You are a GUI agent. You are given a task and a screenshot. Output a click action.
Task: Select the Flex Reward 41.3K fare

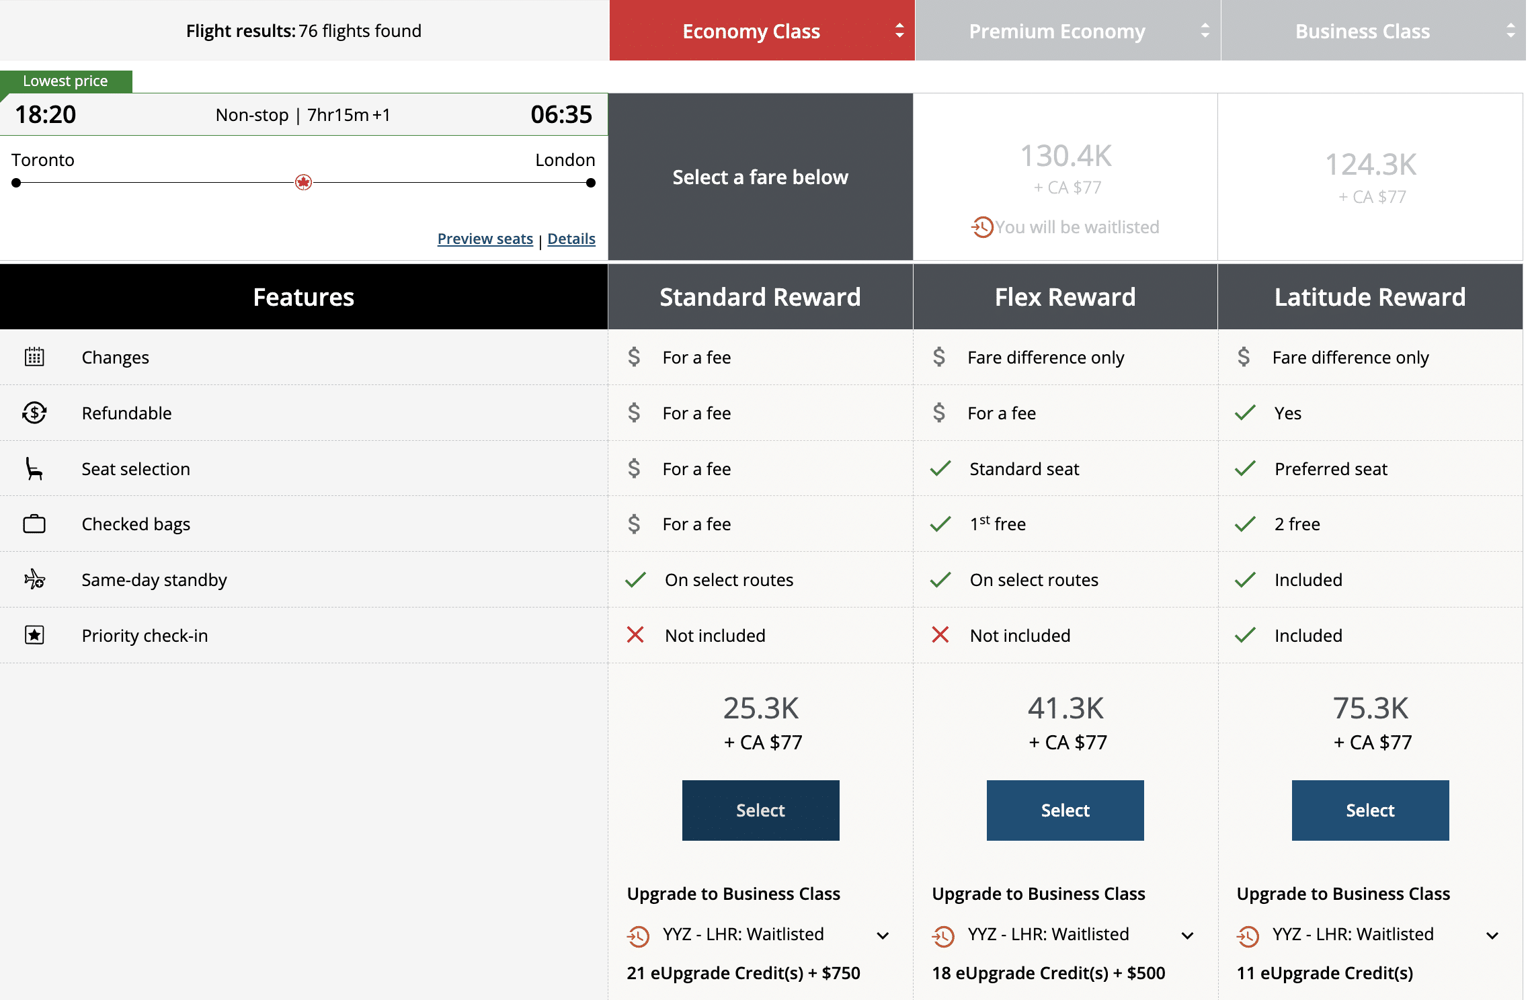(x=1065, y=810)
